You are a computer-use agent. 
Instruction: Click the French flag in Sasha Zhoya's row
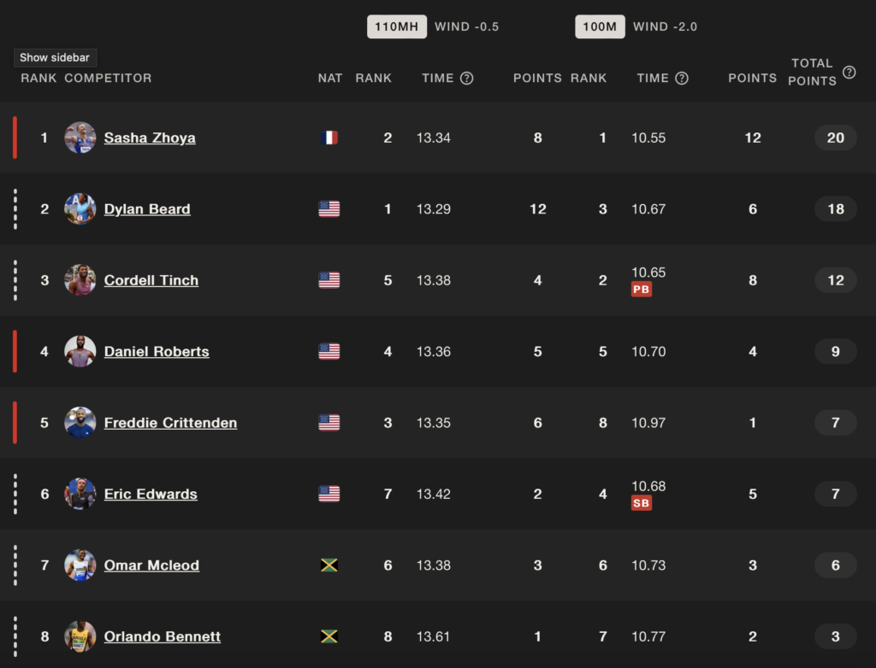coord(329,138)
